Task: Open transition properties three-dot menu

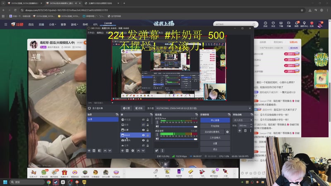Action: click(251, 131)
